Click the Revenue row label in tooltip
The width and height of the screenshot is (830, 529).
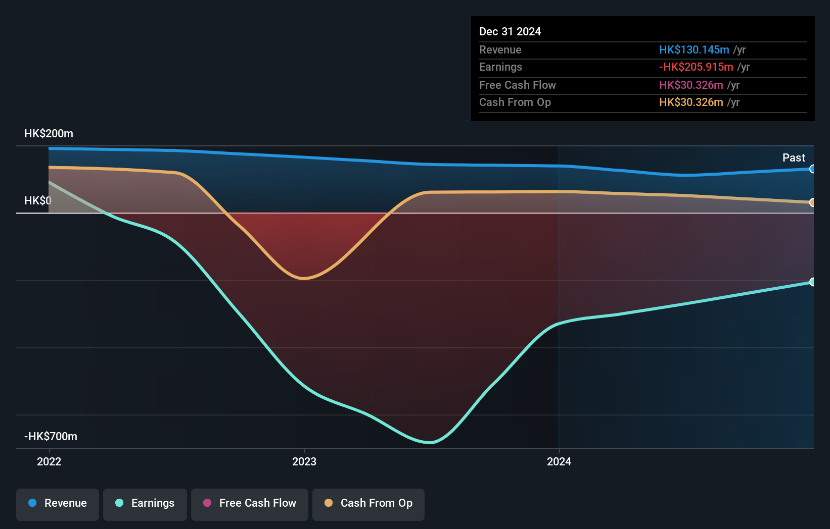click(500, 49)
